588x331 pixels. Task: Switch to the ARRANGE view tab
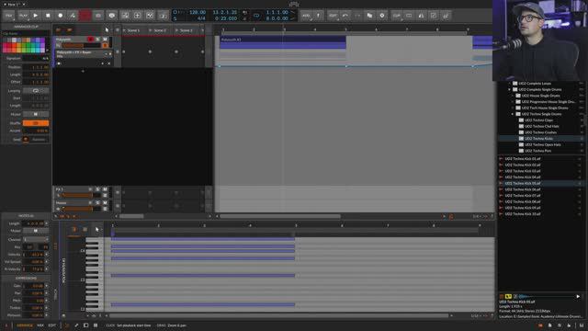25,325
